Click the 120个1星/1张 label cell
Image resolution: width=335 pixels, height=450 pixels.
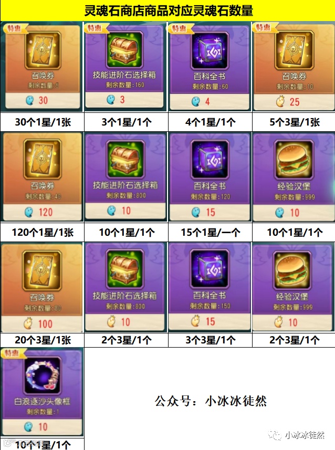click(42, 232)
